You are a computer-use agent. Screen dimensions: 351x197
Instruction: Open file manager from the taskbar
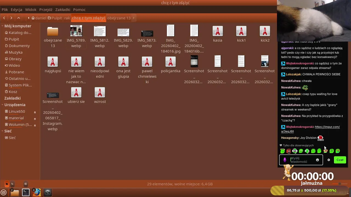tap(15, 193)
